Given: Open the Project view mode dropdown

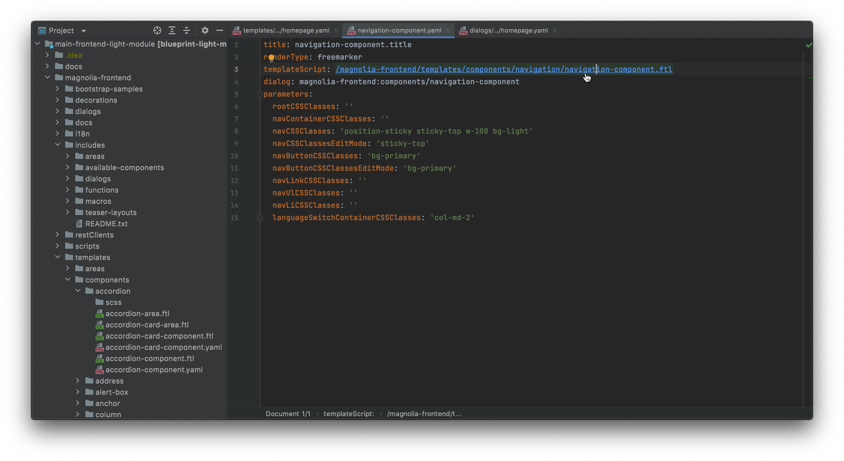Looking at the screenshot, I should tap(83, 30).
